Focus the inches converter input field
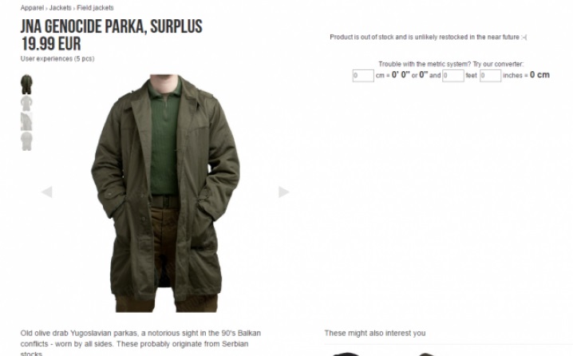Viewport: 573px width, 356px height. 491,76
